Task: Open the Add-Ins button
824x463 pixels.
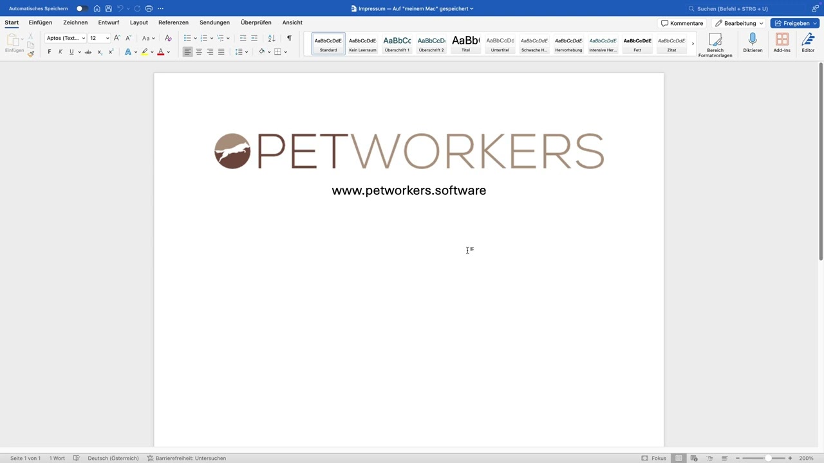Action: pyautogui.click(x=782, y=43)
